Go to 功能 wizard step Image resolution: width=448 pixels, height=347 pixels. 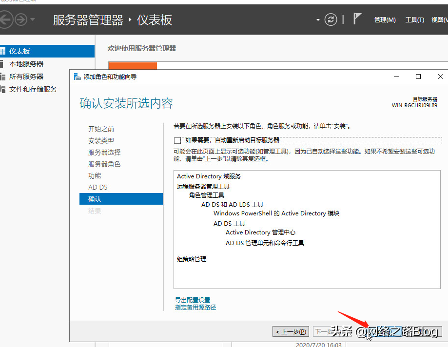pyautogui.click(x=95, y=175)
